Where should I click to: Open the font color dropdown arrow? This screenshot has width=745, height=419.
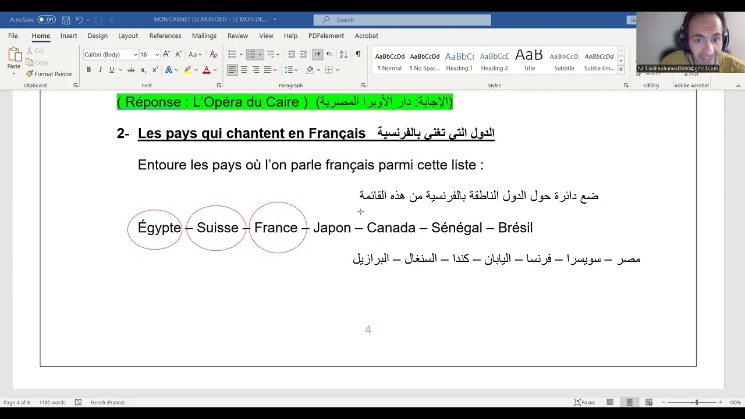215,70
